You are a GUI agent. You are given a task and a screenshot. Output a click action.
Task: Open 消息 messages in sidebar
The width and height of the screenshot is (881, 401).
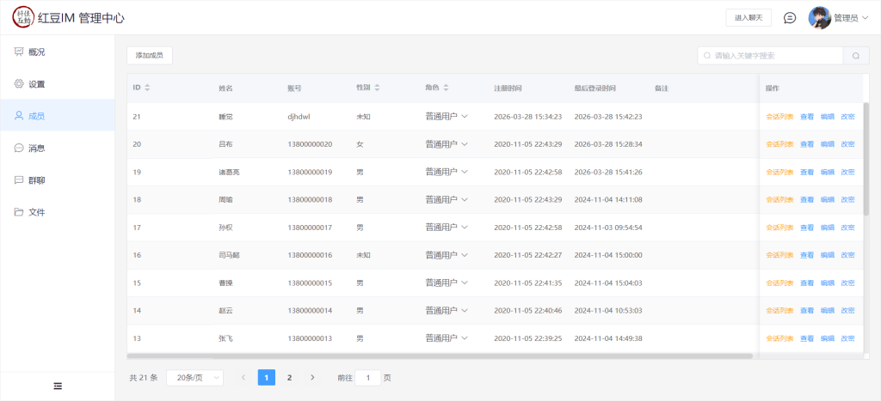pyautogui.click(x=58, y=148)
